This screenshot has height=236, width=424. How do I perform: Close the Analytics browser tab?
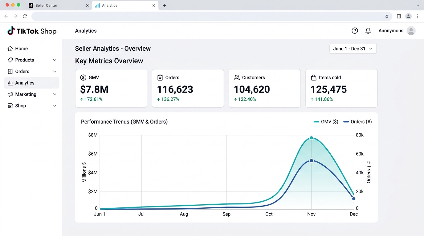point(154,6)
